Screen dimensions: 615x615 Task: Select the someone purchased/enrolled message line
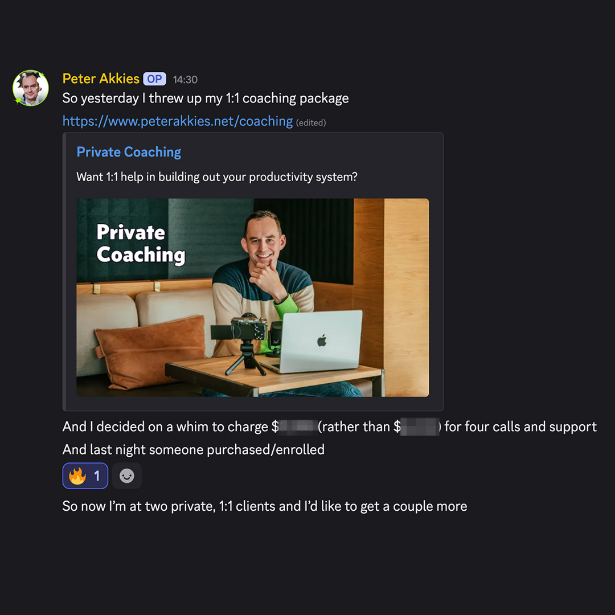click(x=194, y=449)
